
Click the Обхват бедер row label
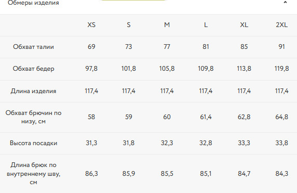[33, 69]
